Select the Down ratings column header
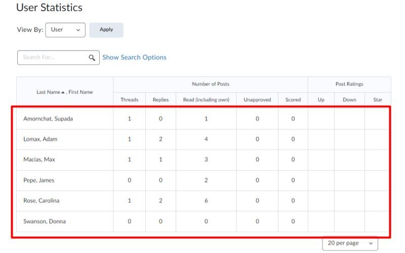405x253 pixels. coord(349,100)
